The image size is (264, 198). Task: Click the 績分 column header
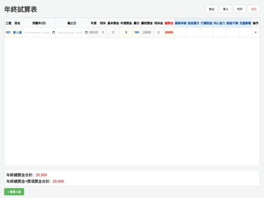coord(136,23)
